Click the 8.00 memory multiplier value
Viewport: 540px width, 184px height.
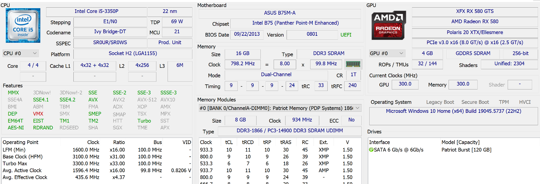click(285, 64)
